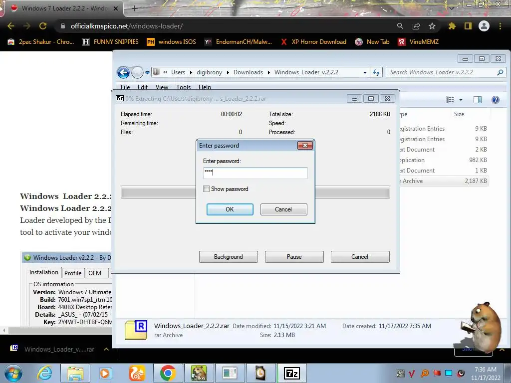511x383 pixels.
Task: Open EndermanCH/Malw... bookmark
Action: [238, 42]
